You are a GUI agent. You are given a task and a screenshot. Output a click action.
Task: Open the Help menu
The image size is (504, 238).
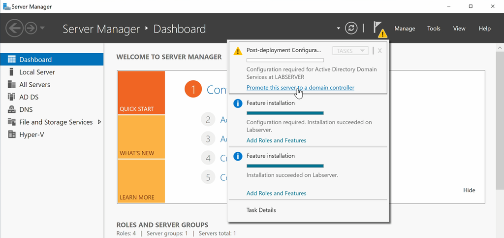click(x=484, y=28)
